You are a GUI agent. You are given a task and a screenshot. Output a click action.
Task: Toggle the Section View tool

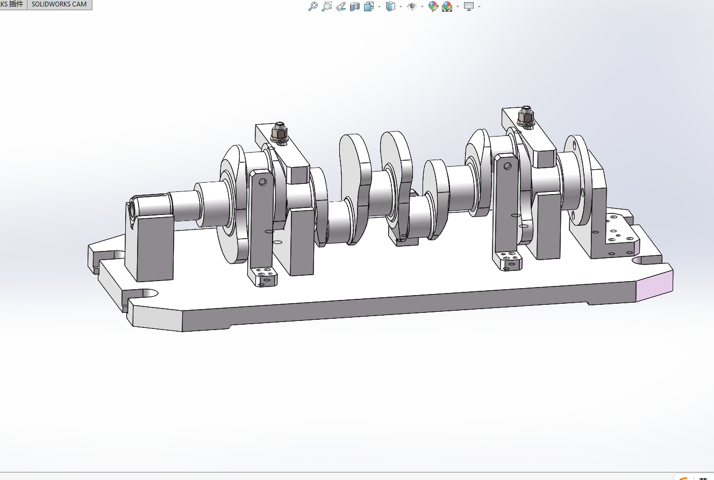pos(354,6)
